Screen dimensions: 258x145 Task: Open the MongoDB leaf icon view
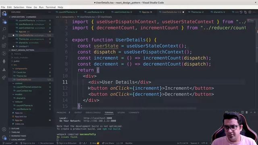(x=4, y=61)
